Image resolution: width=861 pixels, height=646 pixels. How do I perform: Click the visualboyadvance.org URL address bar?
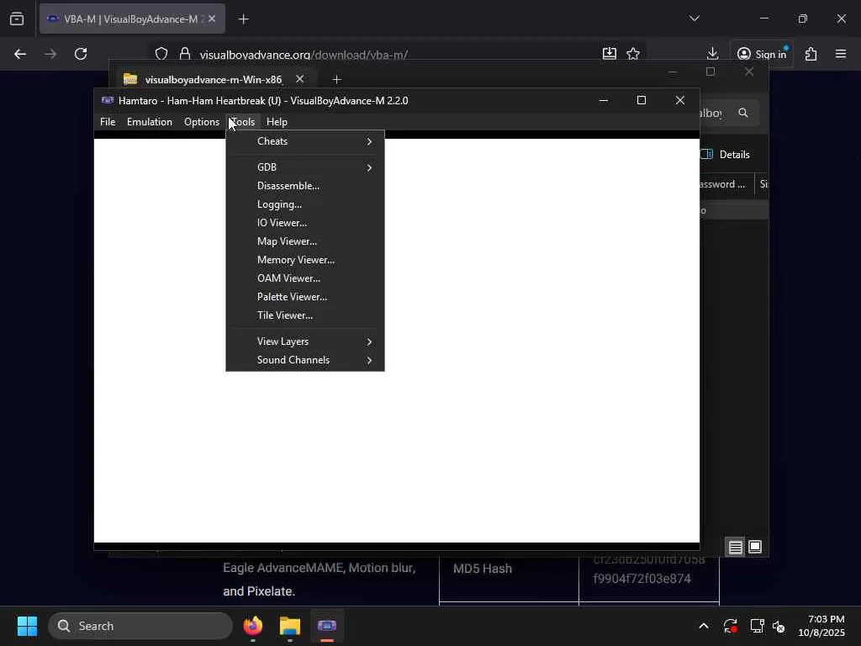click(x=395, y=55)
